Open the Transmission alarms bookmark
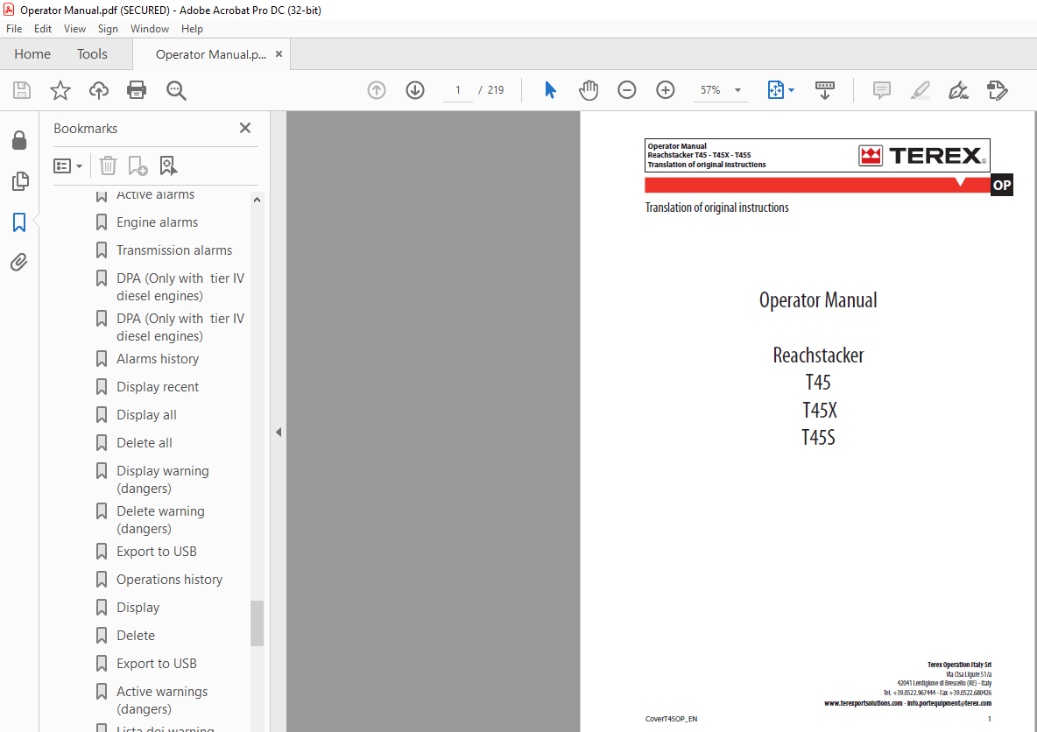 tap(174, 250)
